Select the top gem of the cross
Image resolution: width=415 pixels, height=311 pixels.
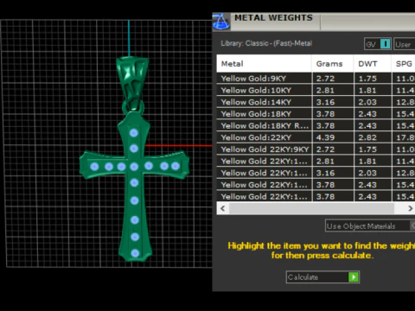coord(134,133)
